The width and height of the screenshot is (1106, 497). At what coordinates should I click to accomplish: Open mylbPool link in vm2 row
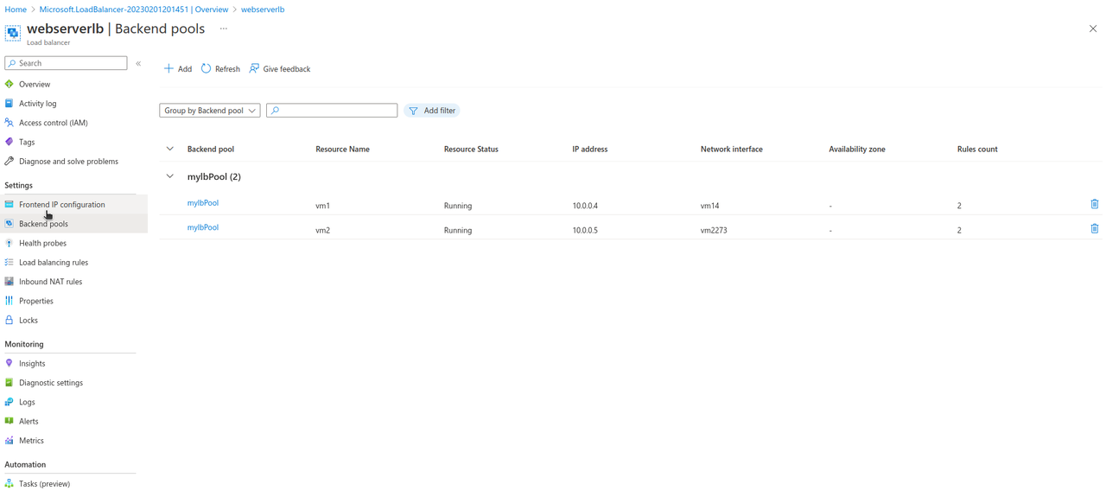click(203, 227)
